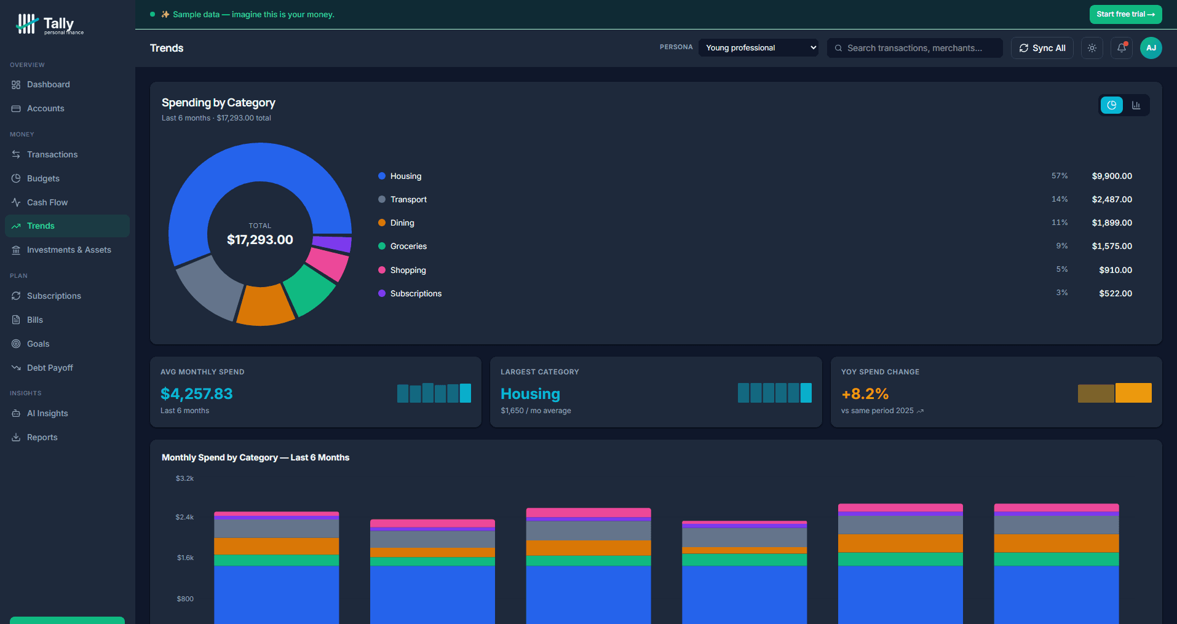Click the Bills document icon

16,320
